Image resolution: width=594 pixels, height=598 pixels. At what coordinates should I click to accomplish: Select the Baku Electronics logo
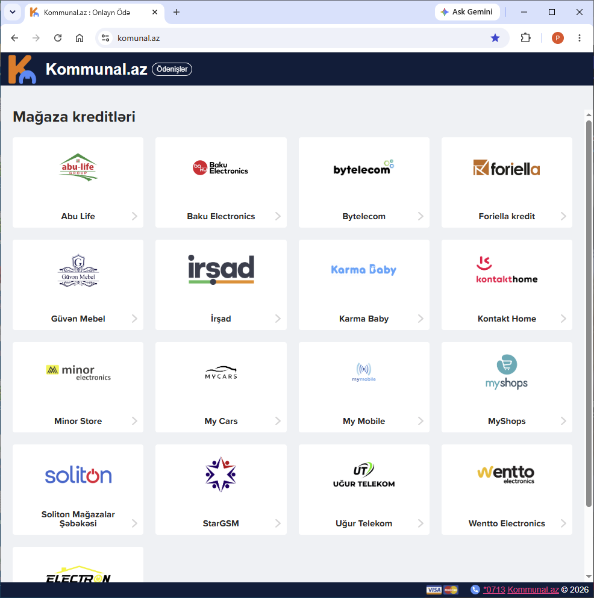220,168
